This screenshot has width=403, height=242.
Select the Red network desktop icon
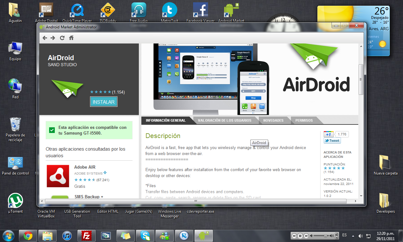[x=15, y=89]
